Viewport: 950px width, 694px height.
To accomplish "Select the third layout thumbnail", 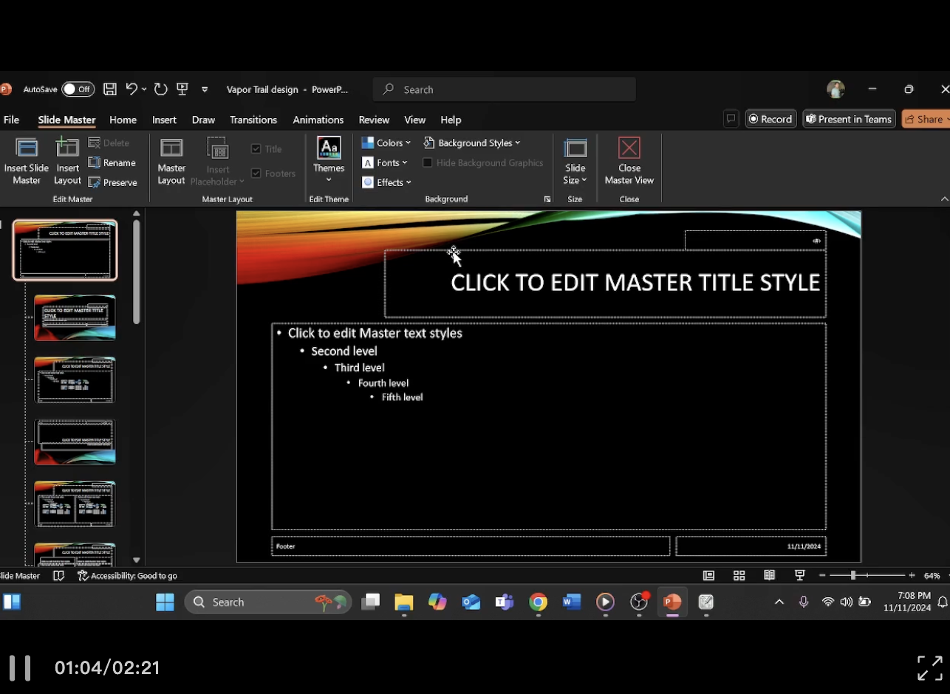I will (x=75, y=379).
